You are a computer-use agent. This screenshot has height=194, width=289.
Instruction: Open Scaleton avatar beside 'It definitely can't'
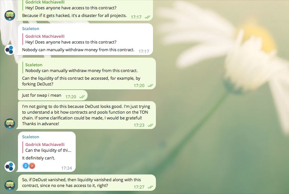10,166
